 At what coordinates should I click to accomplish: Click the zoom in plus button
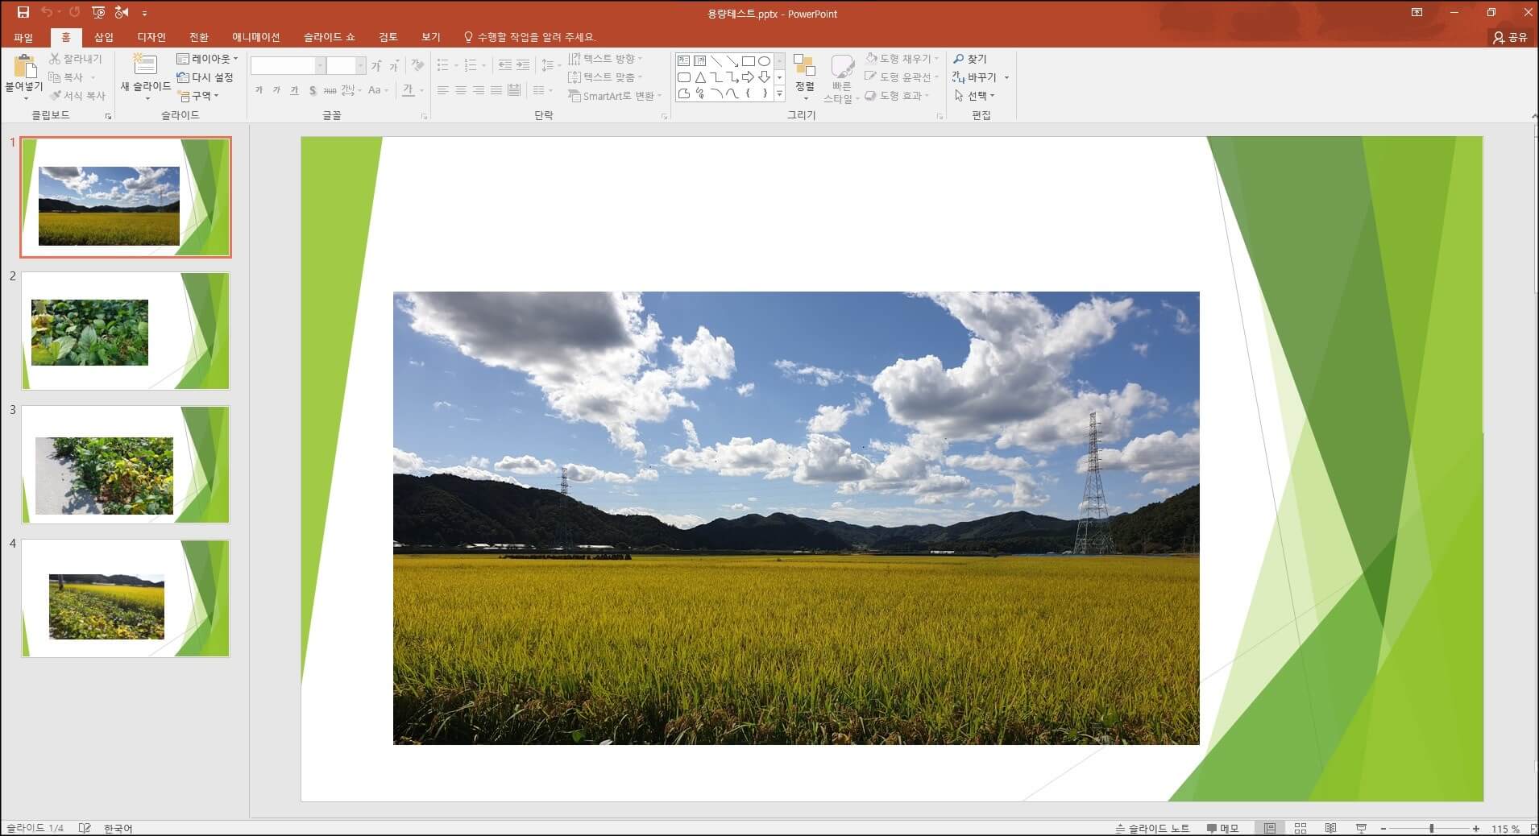pyautogui.click(x=1475, y=828)
